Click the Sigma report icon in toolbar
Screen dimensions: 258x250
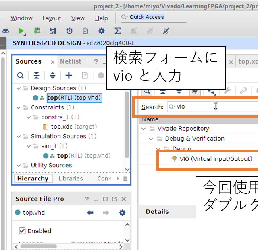point(117,31)
